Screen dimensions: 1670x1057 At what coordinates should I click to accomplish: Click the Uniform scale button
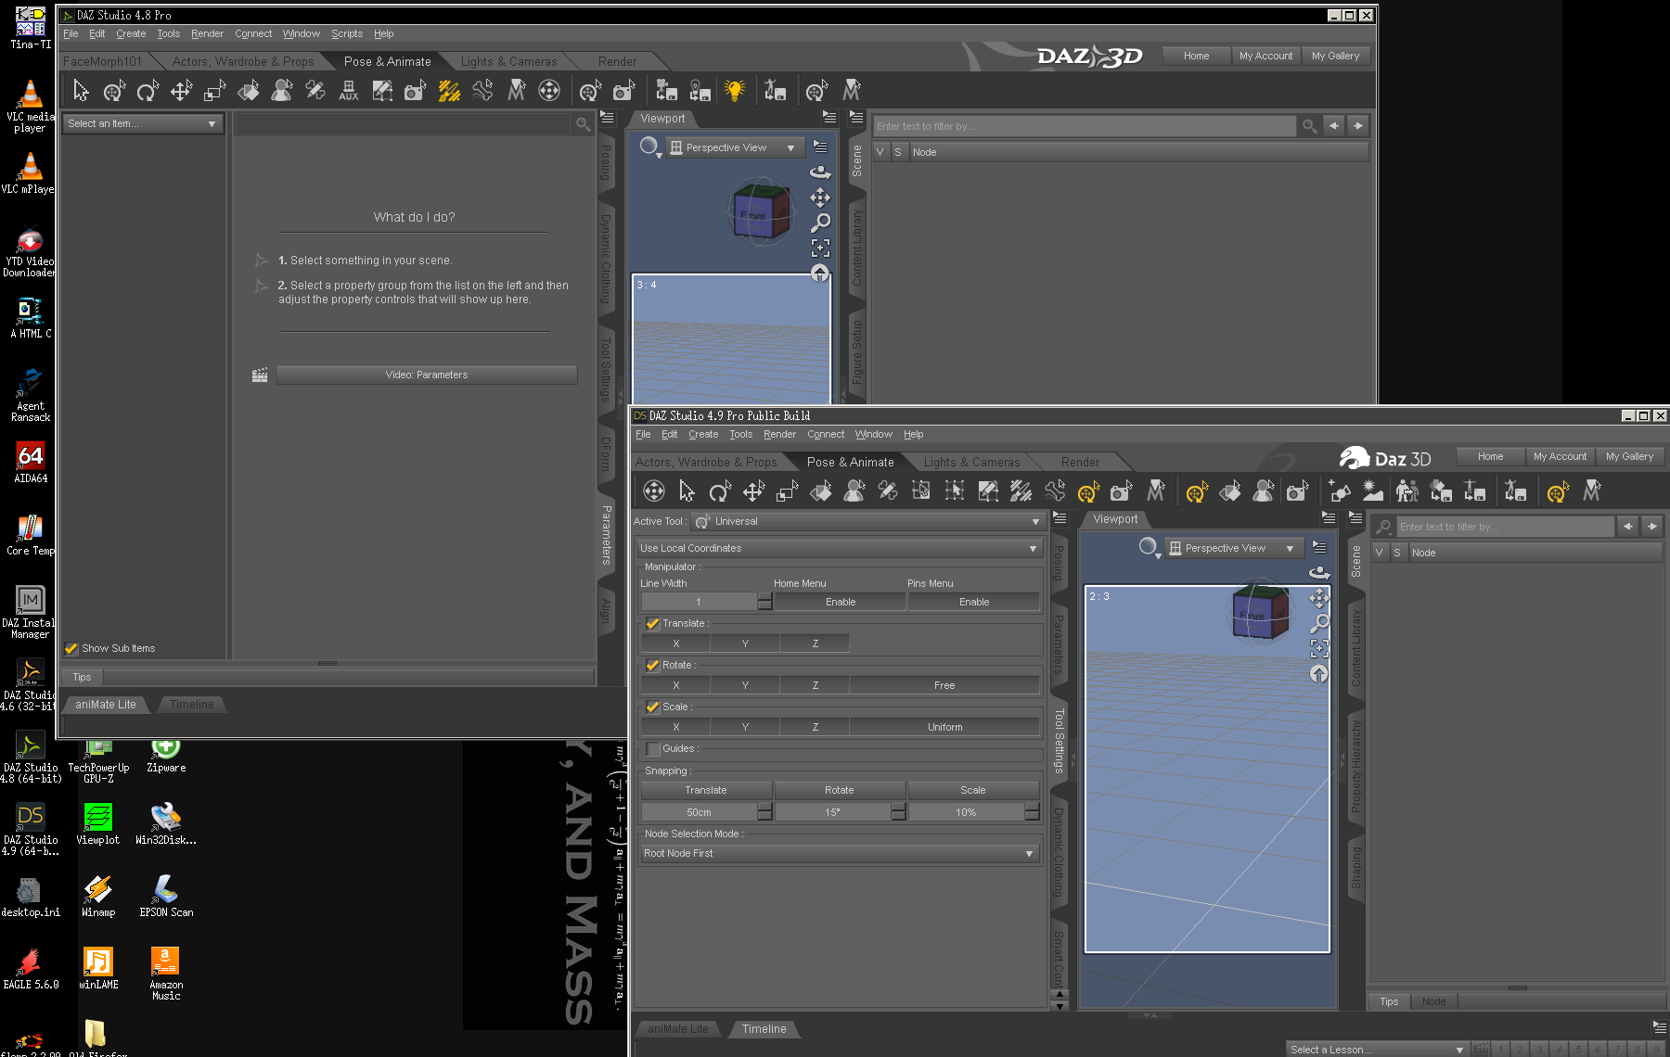coord(944,727)
